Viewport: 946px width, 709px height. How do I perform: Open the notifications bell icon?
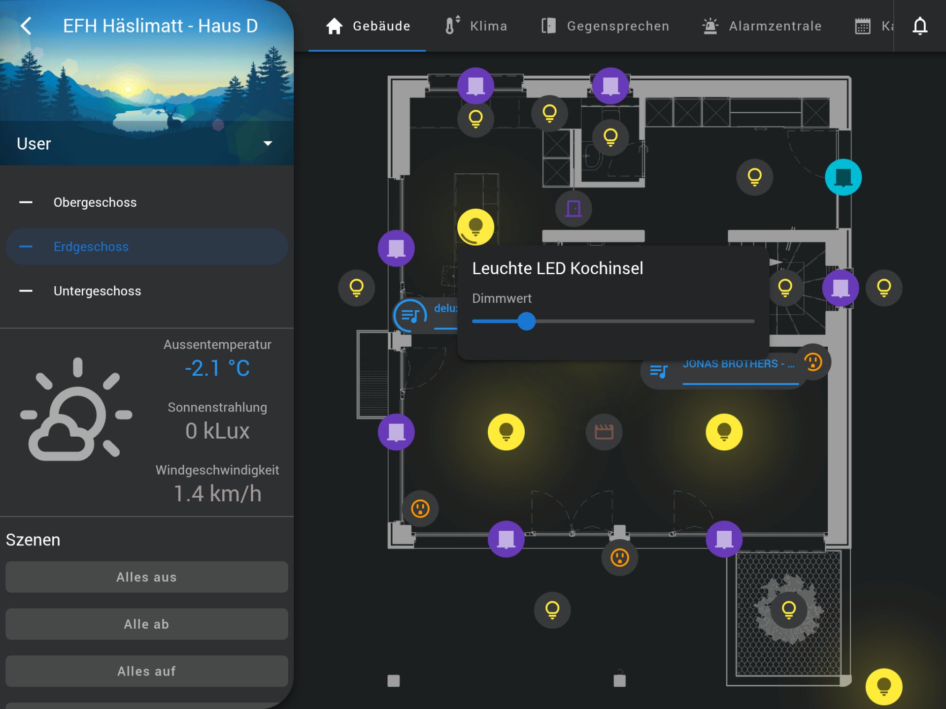pyautogui.click(x=919, y=26)
